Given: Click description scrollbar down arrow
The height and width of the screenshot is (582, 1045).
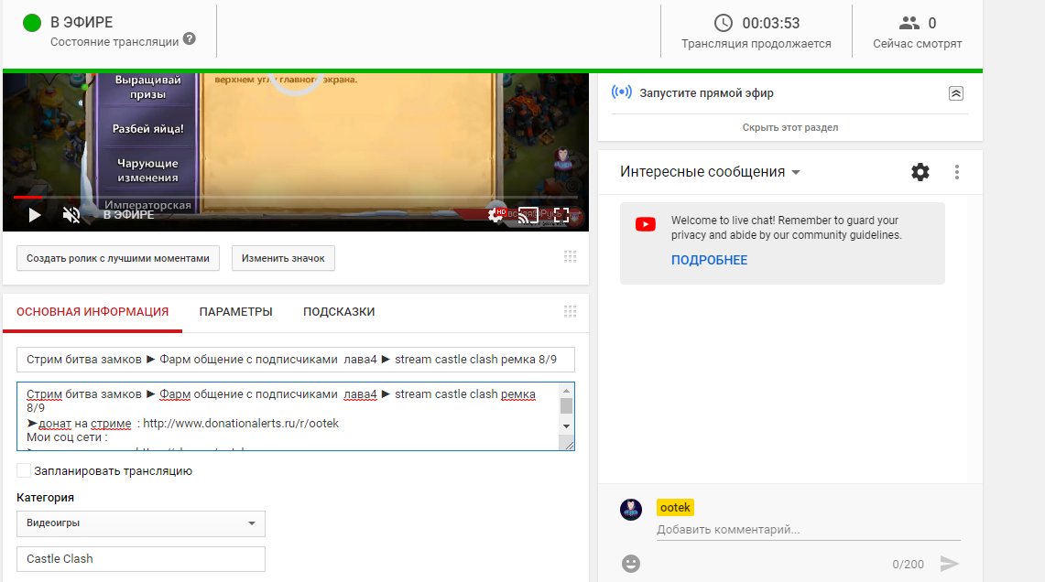Looking at the screenshot, I should [567, 426].
